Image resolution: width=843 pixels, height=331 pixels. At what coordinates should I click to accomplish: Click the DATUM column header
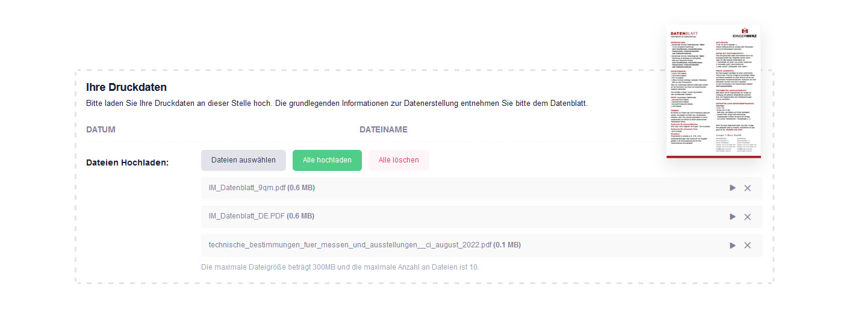point(101,129)
